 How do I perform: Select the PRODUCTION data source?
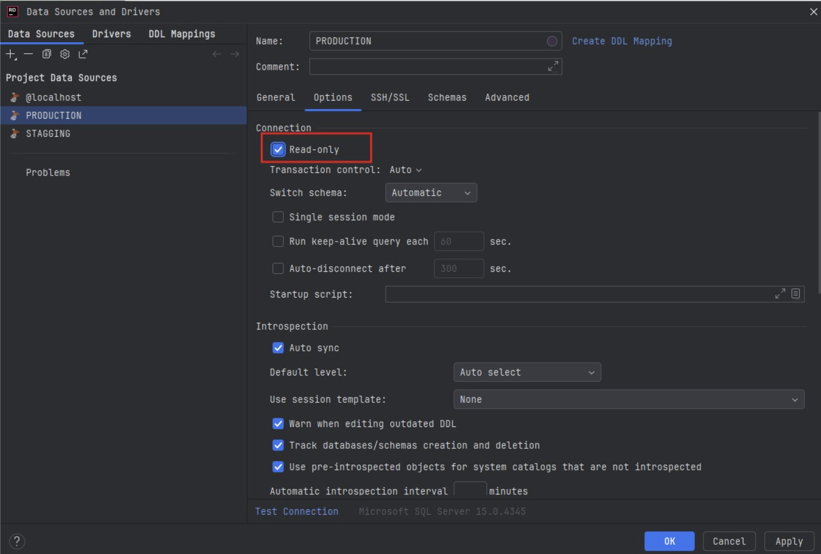[x=123, y=115]
